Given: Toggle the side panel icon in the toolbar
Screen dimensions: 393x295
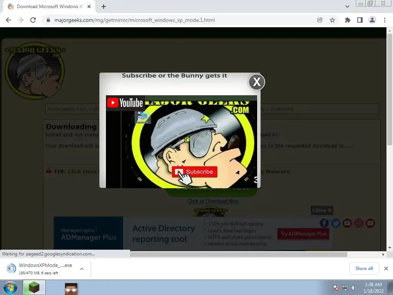Looking at the screenshot, I should coord(360,20).
